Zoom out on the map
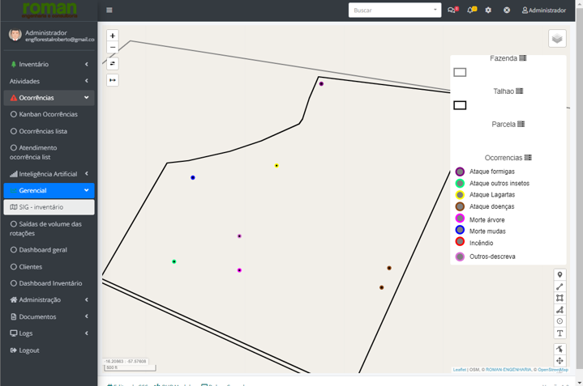 [x=113, y=48]
